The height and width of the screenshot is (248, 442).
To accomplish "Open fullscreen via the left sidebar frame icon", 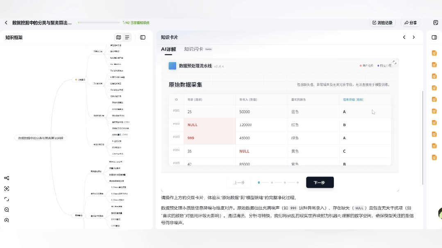I will coord(7,199).
